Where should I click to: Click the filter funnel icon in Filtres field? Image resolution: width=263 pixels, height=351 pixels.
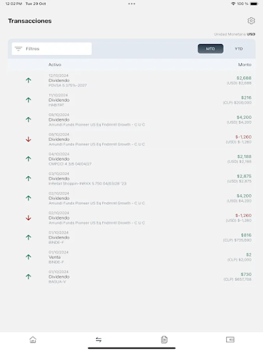18,48
